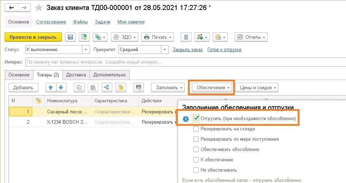
Task: Check Резервировать по мере поступления
Action: [196, 139]
